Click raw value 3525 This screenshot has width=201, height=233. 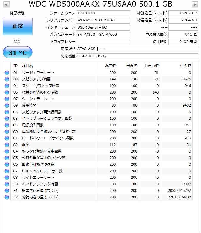tap(187, 79)
